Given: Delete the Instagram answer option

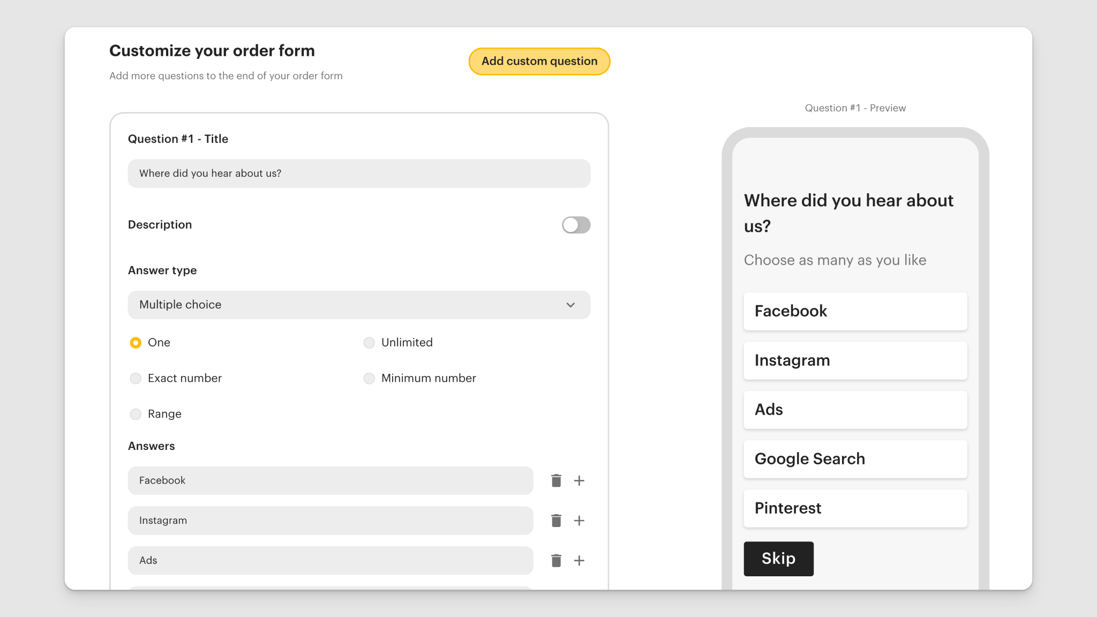Looking at the screenshot, I should [x=557, y=520].
